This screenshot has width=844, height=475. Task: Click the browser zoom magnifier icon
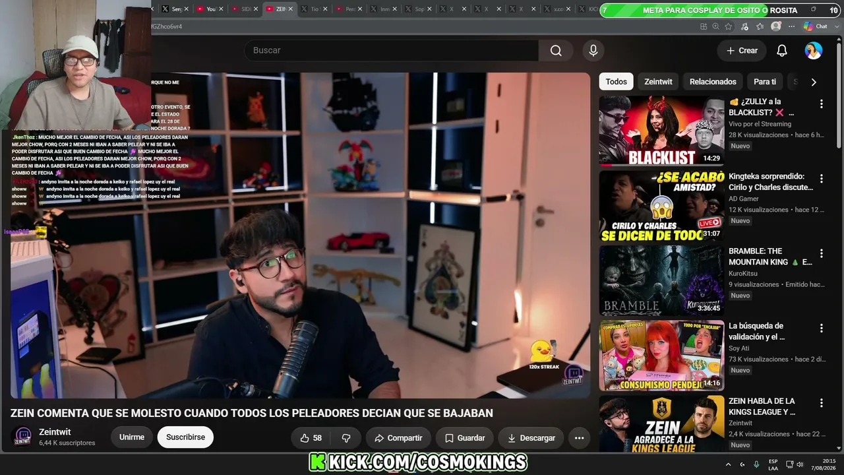coord(716,26)
